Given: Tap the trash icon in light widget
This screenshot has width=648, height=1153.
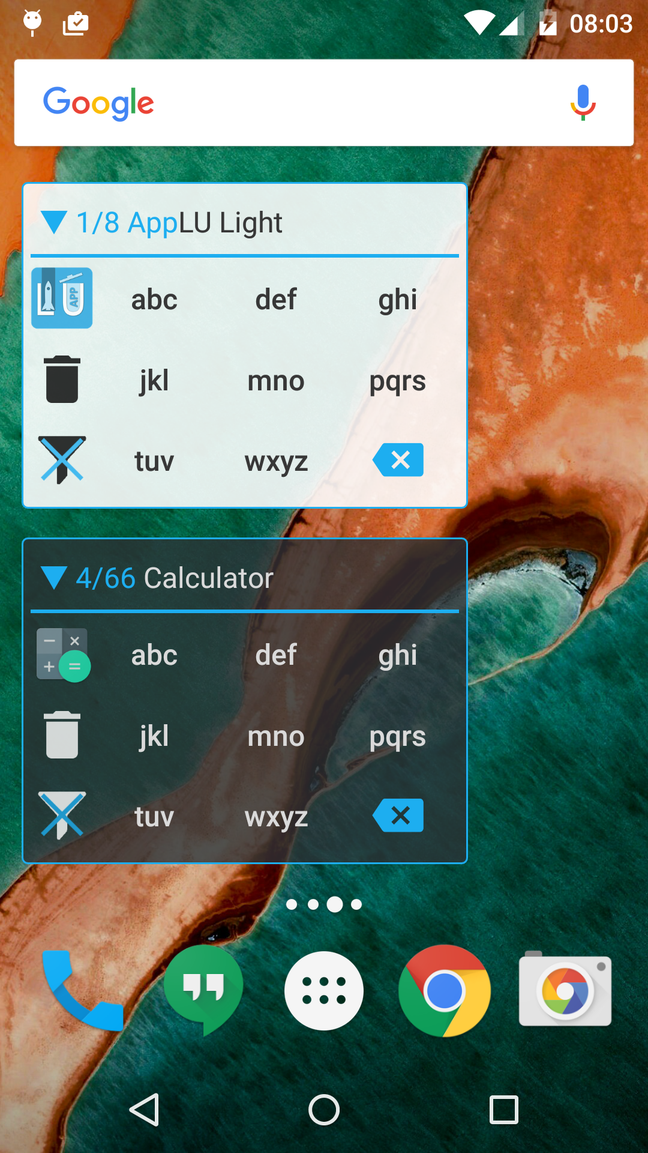Looking at the screenshot, I should pos(62,380).
